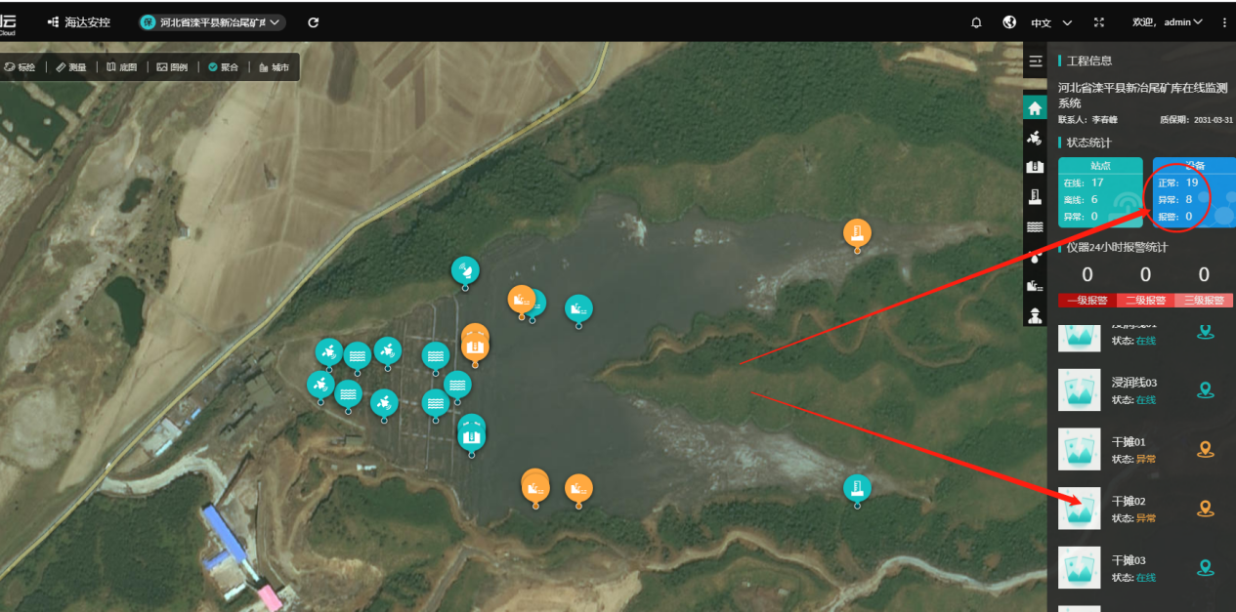Click the orange marker at top right of map
This screenshot has width=1236, height=612.
[x=857, y=234]
